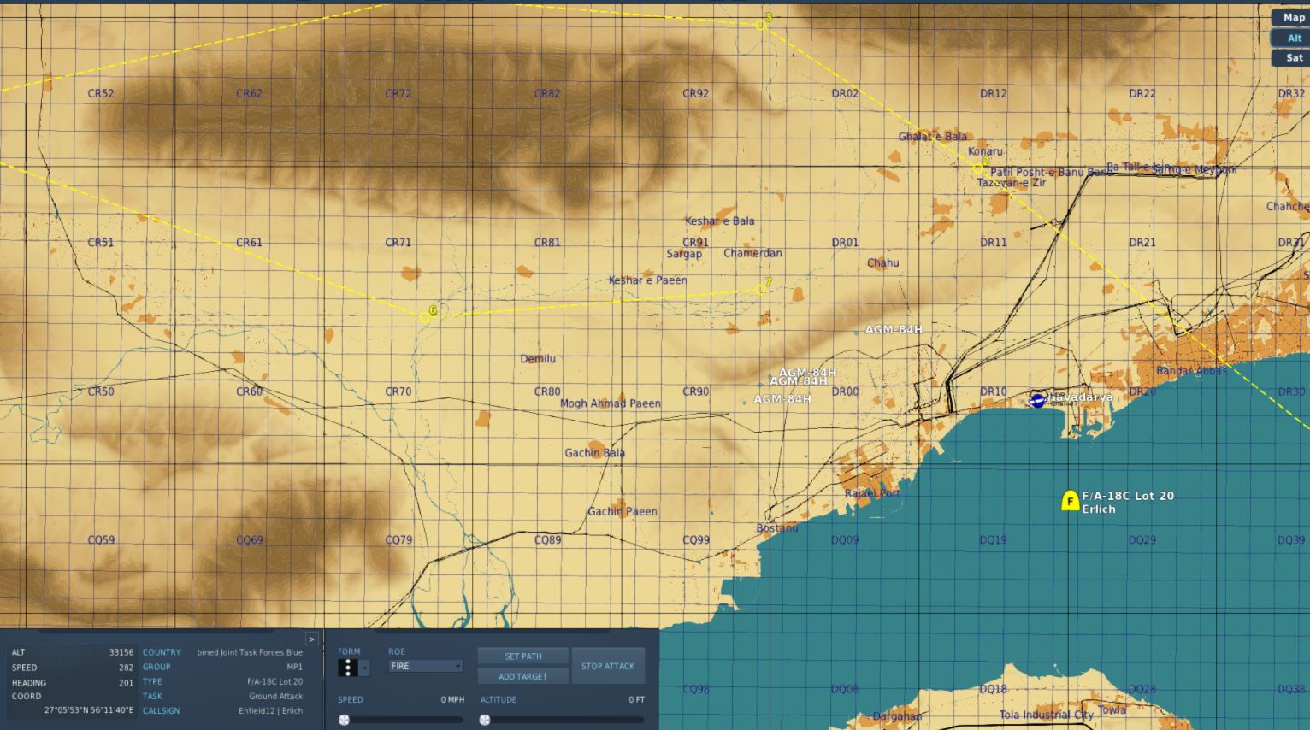1310x730 pixels.
Task: Click the STOP ATTACK button
Action: [x=608, y=666]
